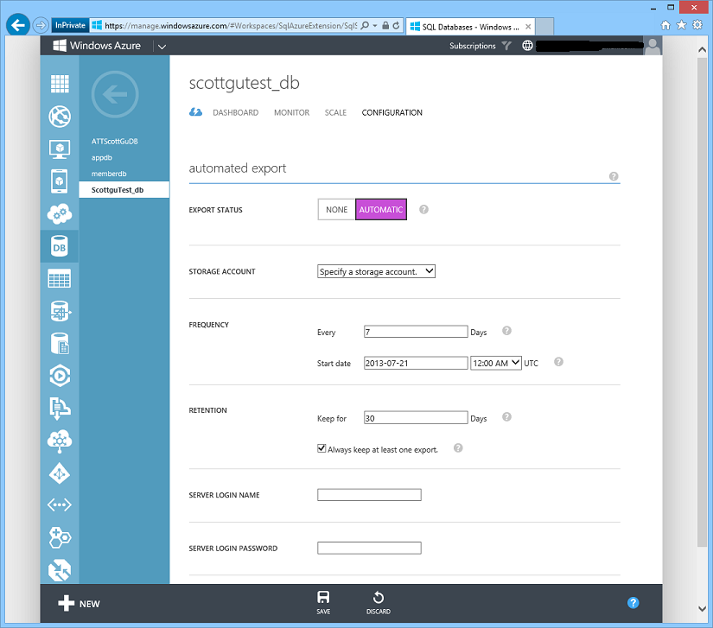Open Mobile Services from the phone sidebar icon
713x628 pixels.
60,181
